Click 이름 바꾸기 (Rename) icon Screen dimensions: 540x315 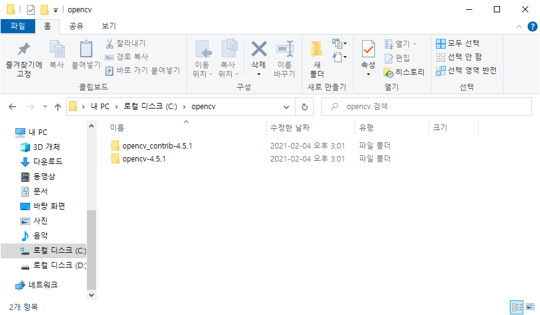(284, 49)
